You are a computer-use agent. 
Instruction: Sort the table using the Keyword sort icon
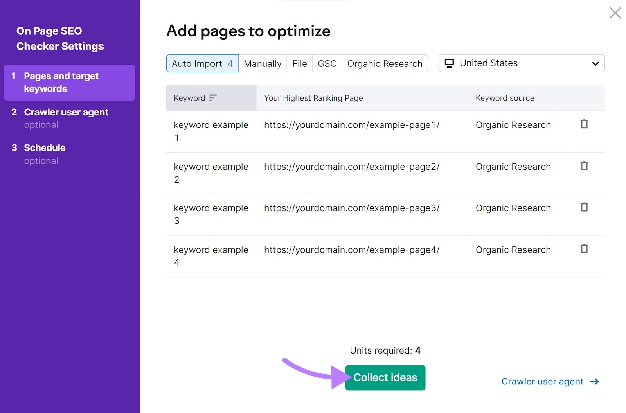(212, 98)
